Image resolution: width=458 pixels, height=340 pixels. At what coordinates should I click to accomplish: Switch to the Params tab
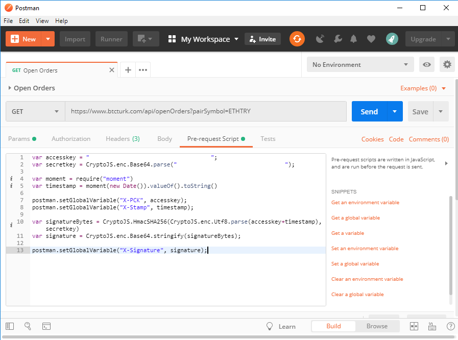pos(22,139)
